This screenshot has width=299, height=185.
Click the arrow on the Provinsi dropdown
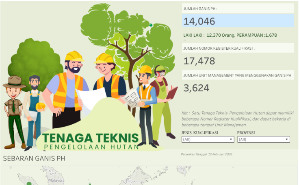click(x=287, y=139)
